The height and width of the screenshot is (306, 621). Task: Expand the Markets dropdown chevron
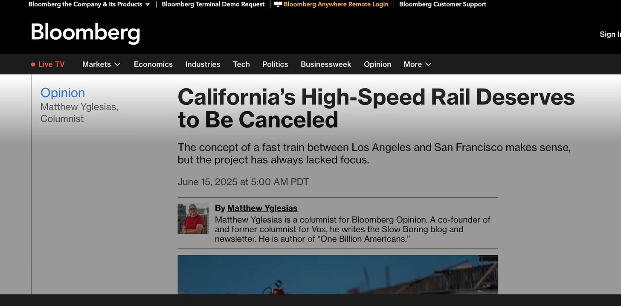pos(117,64)
